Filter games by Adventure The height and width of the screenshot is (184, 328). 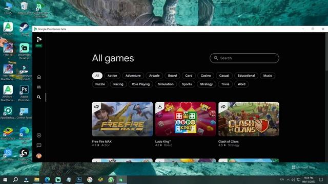[x=133, y=76]
